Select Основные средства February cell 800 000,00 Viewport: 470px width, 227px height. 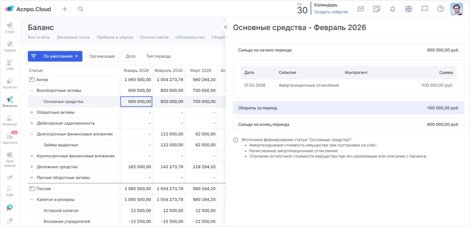tap(169, 101)
